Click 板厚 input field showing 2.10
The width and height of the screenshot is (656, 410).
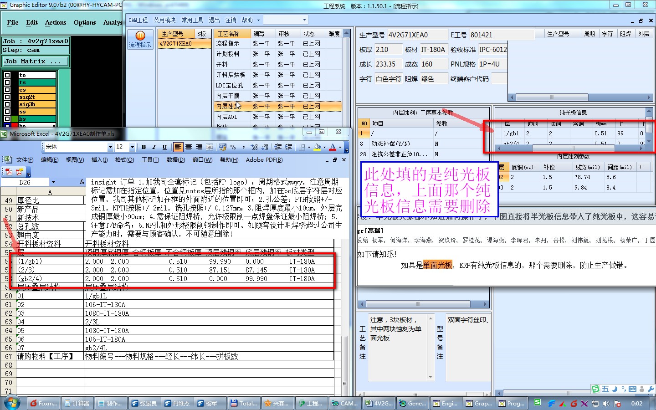[388, 49]
